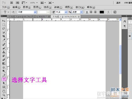This screenshot has height=99, width=132.
Task: Open the 编辑(E) menu
Action: coord(16,7)
